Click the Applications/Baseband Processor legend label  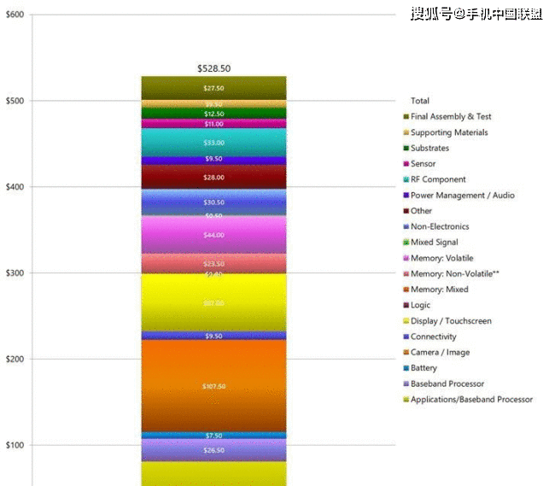click(471, 400)
